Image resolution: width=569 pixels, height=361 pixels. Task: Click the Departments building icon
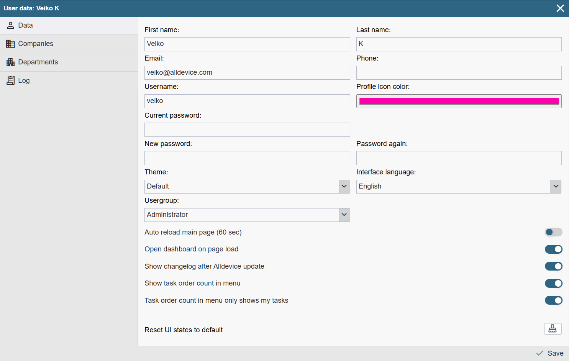coord(11,62)
